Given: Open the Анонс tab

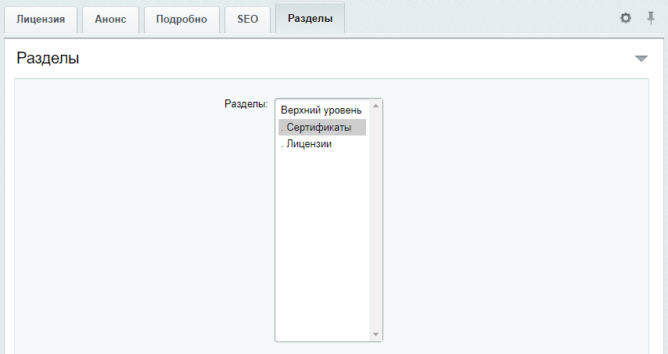Looking at the screenshot, I should click(110, 20).
